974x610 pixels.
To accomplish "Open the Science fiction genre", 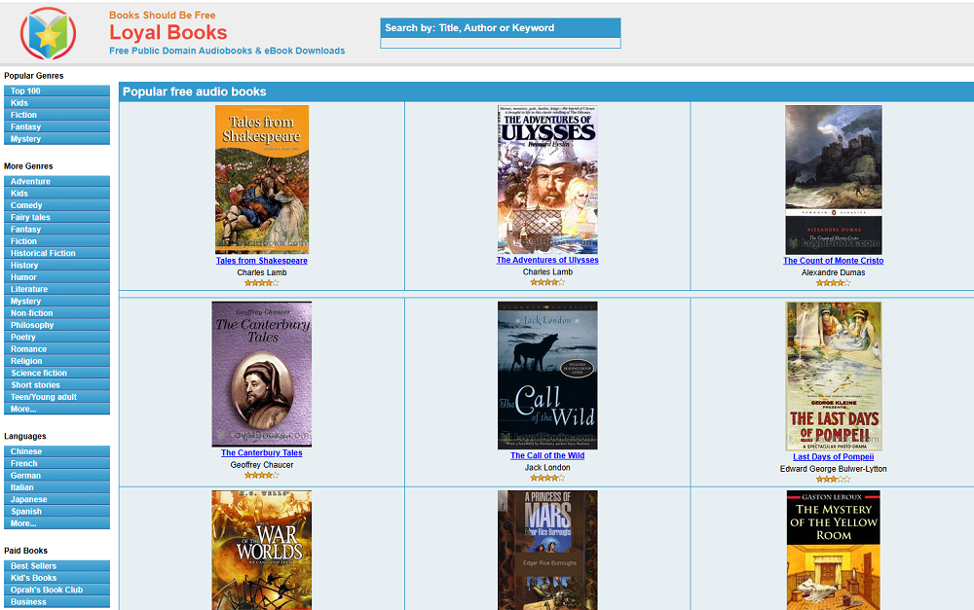I will tap(56, 373).
